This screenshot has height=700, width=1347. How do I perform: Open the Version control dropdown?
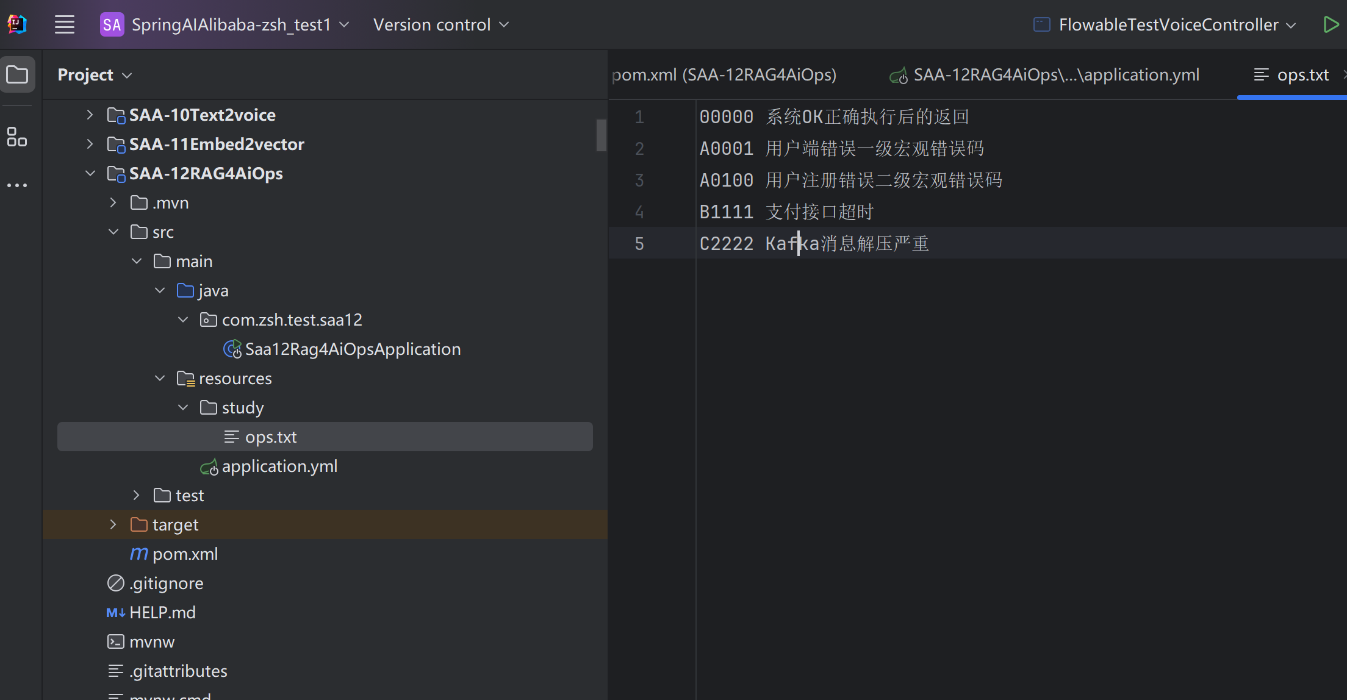coord(440,25)
